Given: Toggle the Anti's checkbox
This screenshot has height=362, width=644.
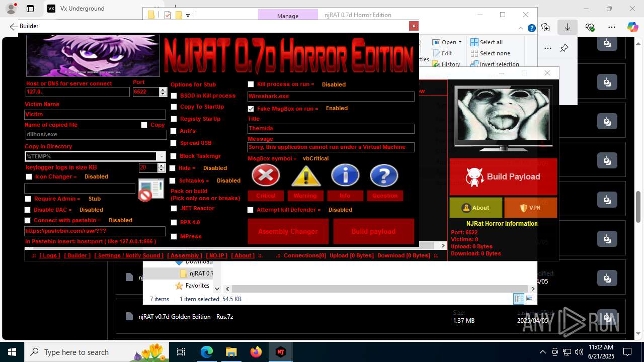Looking at the screenshot, I should click(174, 131).
